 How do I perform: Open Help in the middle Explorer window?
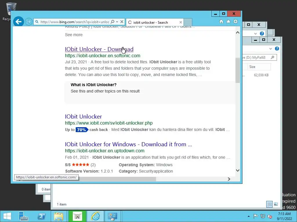point(262,34)
